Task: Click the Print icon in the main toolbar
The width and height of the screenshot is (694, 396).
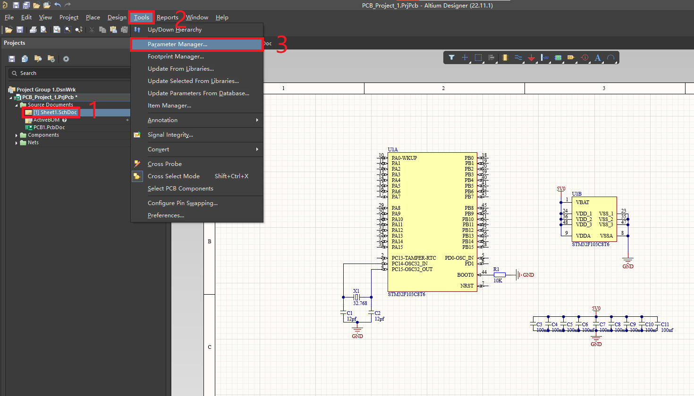Action: click(33, 30)
